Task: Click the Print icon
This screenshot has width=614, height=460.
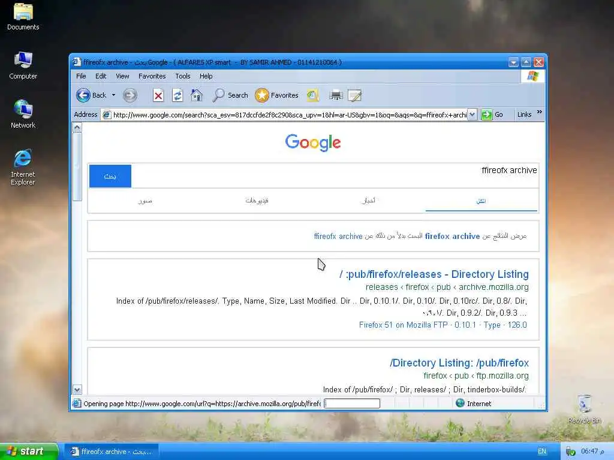Action: [x=336, y=95]
